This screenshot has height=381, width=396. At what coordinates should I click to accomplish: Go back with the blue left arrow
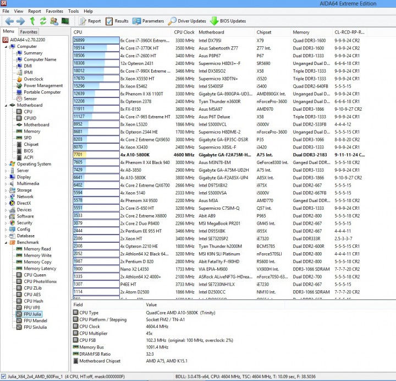point(9,21)
